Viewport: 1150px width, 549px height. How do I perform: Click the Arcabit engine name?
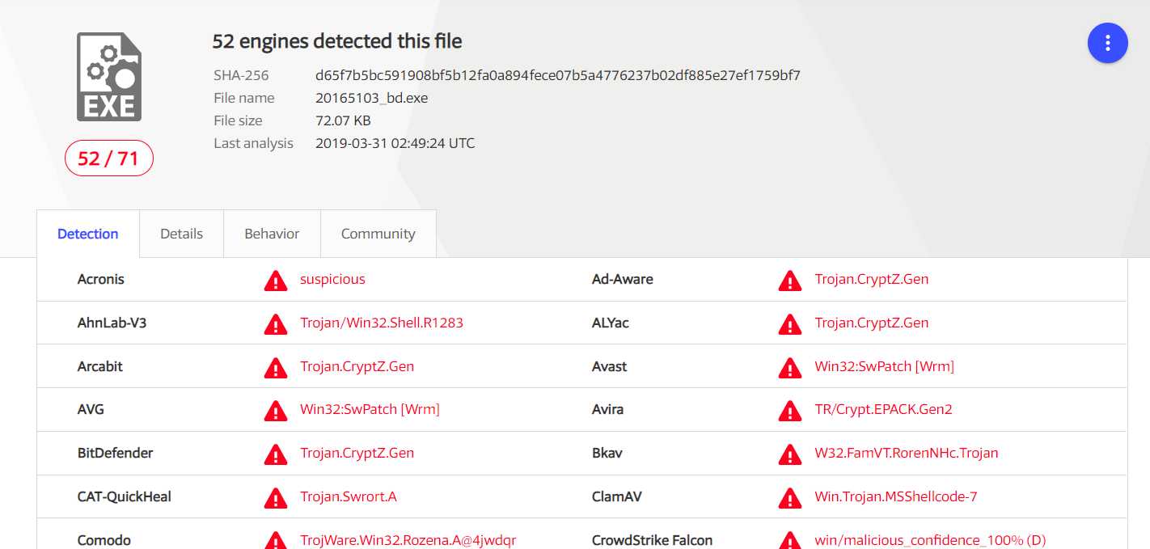pos(100,366)
